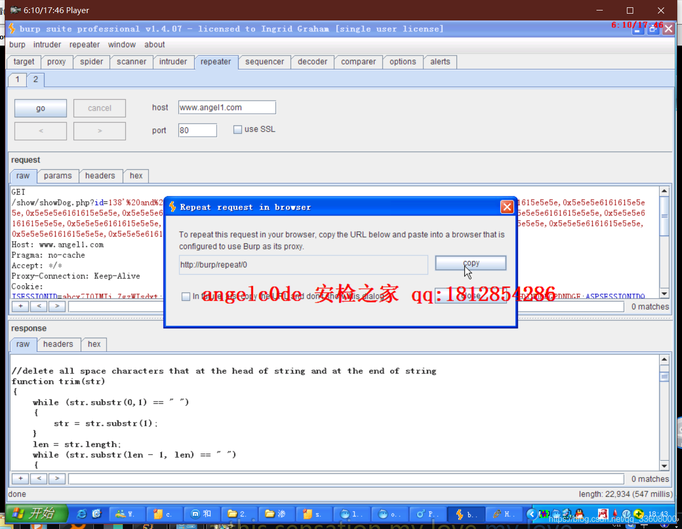The width and height of the screenshot is (682, 529).
Task: Click the go button to send request
Action: point(40,108)
